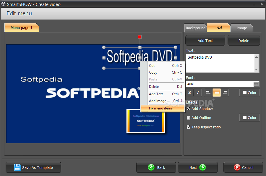Screen dimensions: 266x176
Task: Select the small 'Softpedia' text on canvas
Action: tap(41, 80)
